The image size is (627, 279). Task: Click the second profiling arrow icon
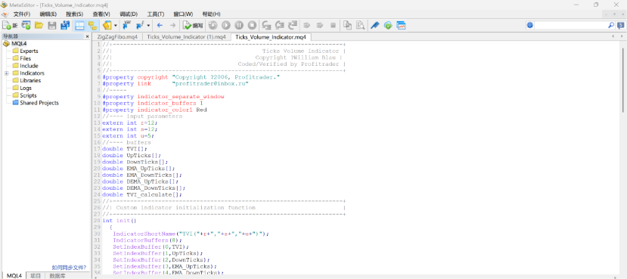(x=320, y=25)
